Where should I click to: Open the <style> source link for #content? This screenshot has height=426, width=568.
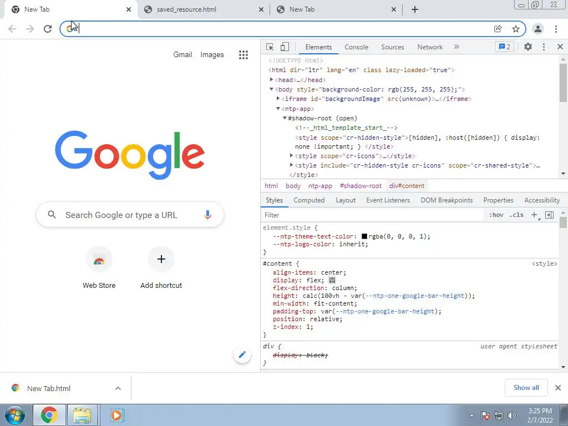click(545, 263)
